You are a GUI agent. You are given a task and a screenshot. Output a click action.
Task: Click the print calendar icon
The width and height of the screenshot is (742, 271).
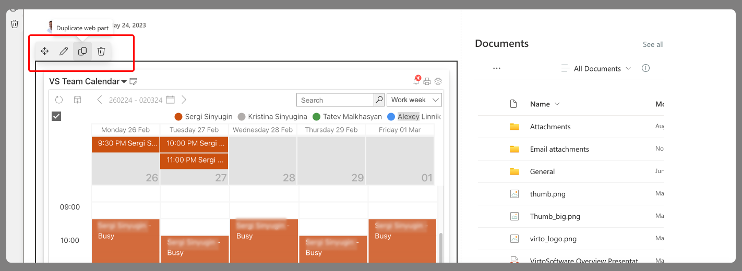click(427, 81)
